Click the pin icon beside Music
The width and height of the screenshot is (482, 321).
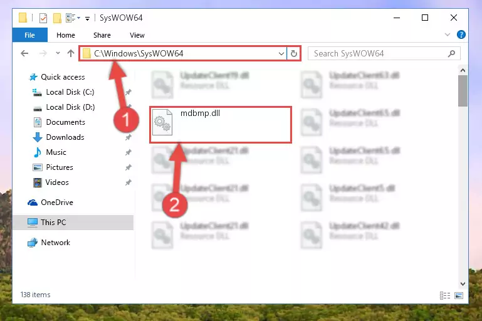tap(128, 152)
